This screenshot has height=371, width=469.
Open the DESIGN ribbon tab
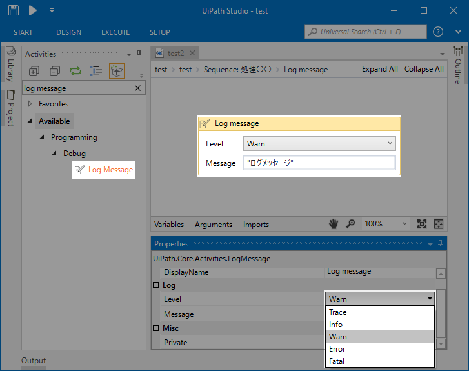pyautogui.click(x=69, y=32)
